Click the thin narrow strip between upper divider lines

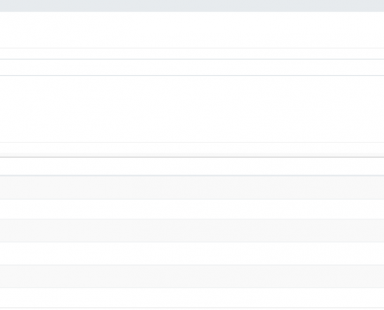(x=192, y=53)
